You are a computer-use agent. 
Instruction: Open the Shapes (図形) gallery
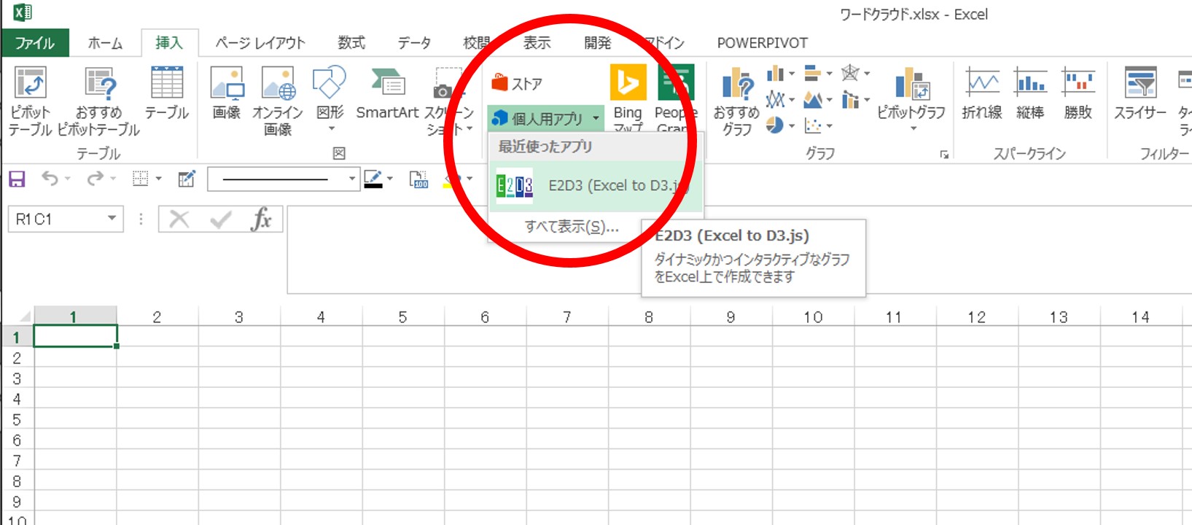pos(330,82)
